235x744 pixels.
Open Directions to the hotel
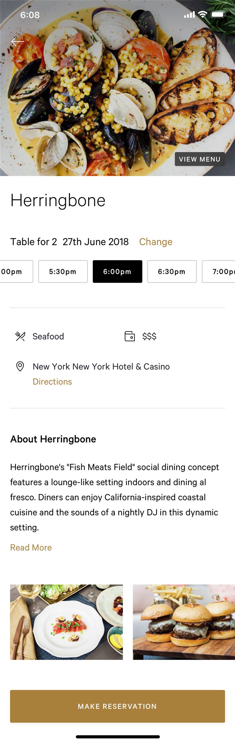(52, 382)
